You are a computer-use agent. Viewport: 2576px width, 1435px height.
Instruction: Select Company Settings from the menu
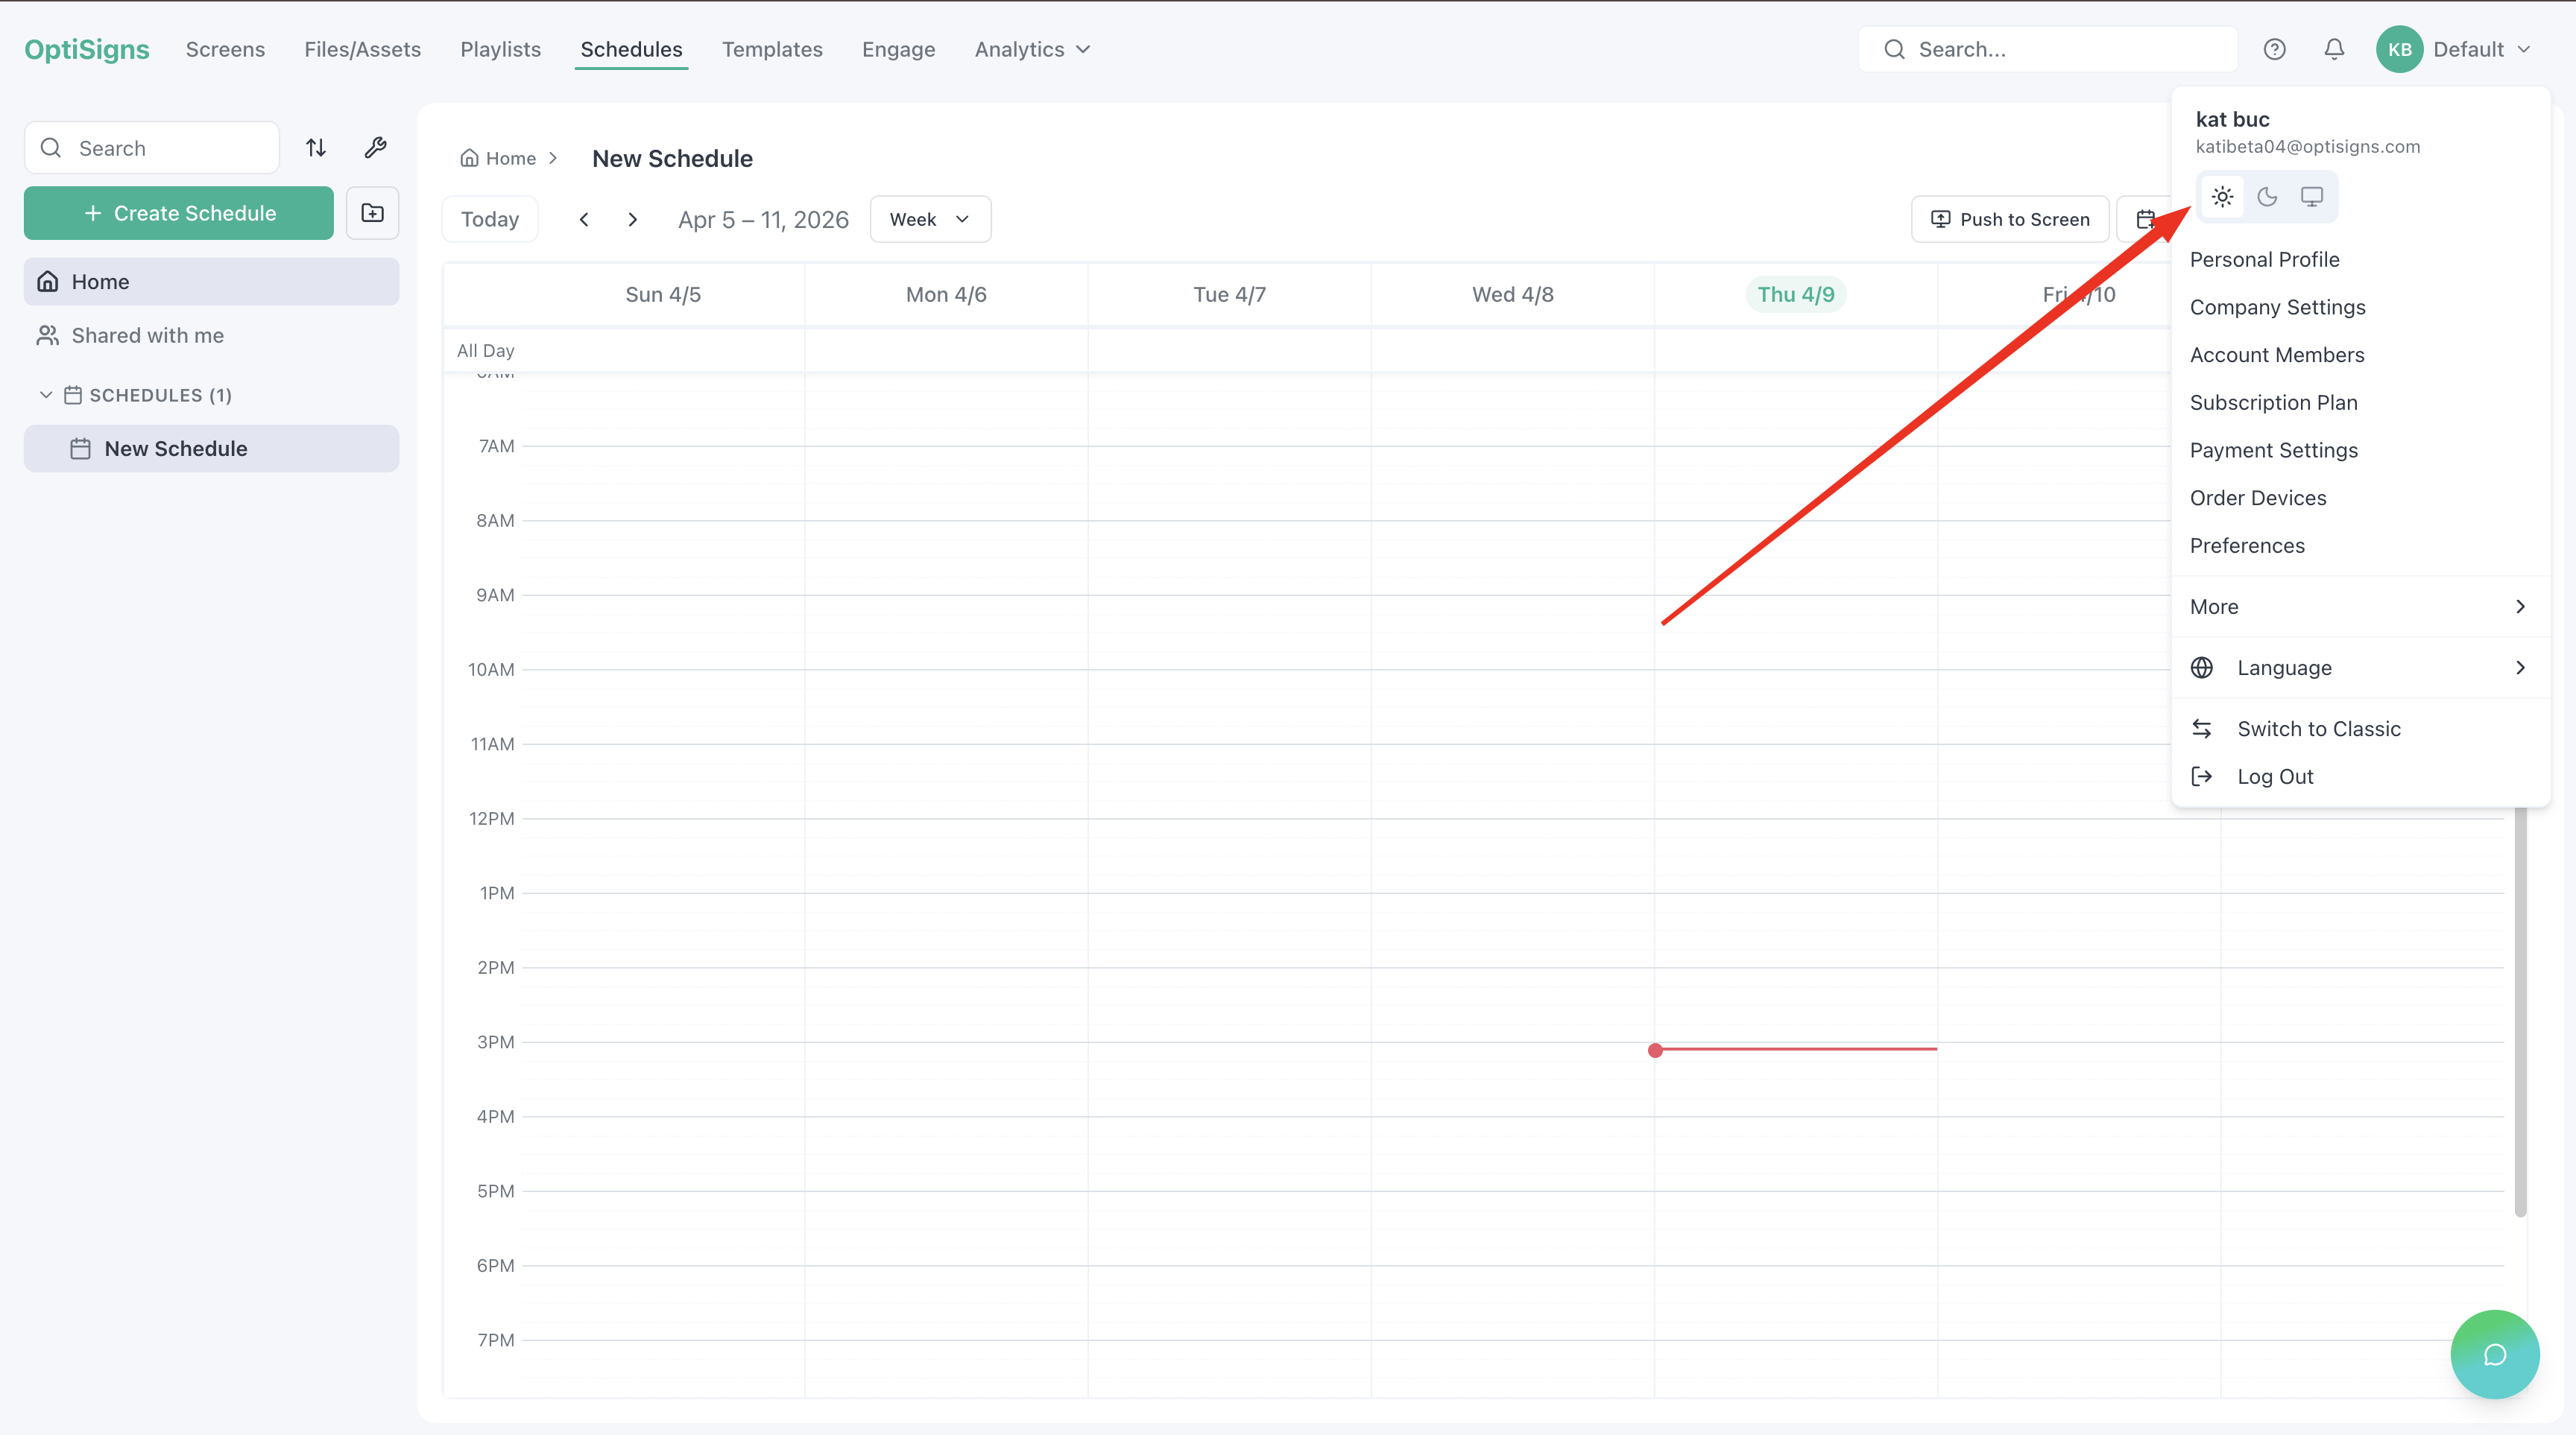(2278, 307)
